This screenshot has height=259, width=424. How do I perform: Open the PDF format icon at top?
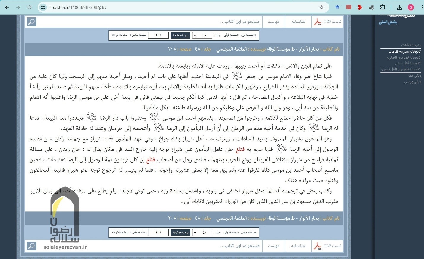pyautogui.click(x=318, y=22)
